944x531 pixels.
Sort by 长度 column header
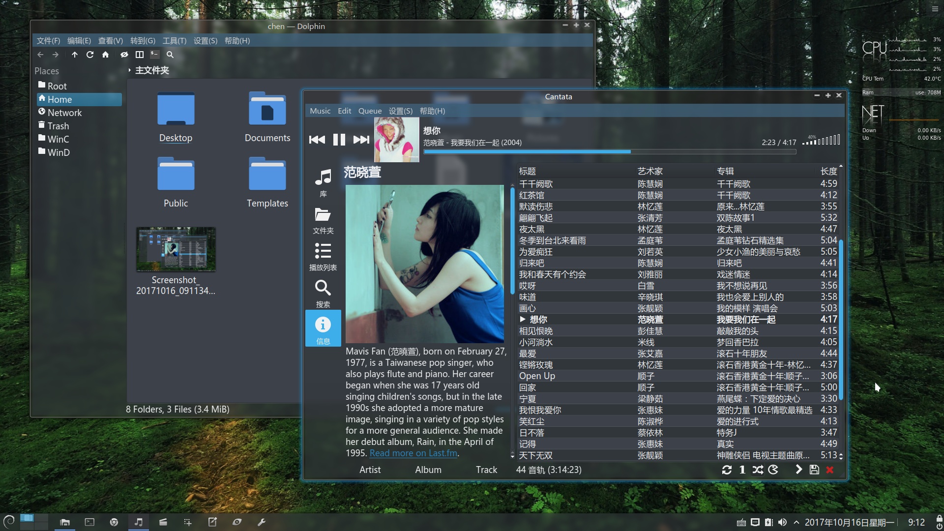pyautogui.click(x=828, y=171)
